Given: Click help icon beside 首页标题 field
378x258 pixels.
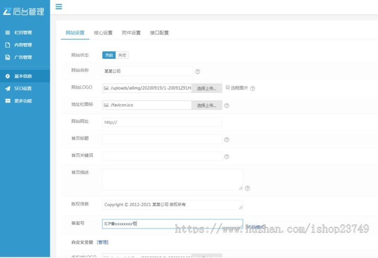Looking at the screenshot, I should pos(227,140).
